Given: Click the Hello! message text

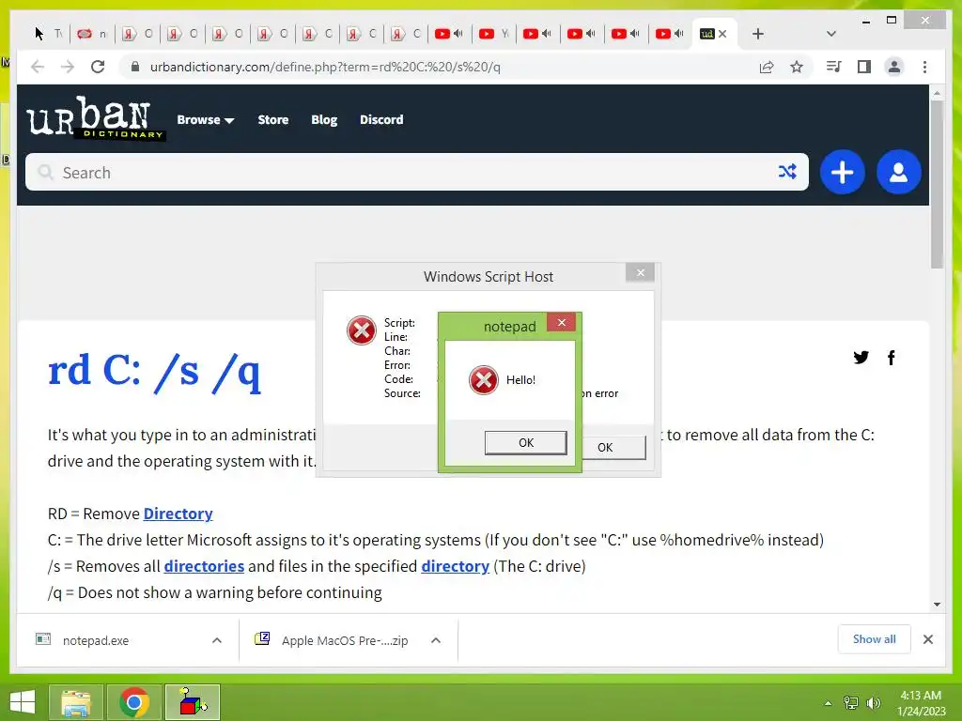Looking at the screenshot, I should (520, 380).
